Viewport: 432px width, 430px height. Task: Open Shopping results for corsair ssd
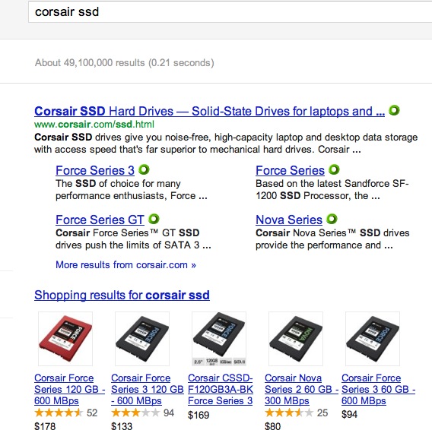click(x=122, y=295)
